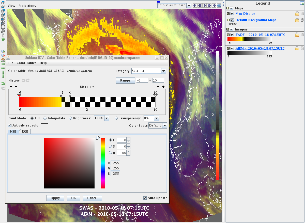Click the zoom in magnifier icon
The width and height of the screenshot is (305, 223).
[3, 51]
